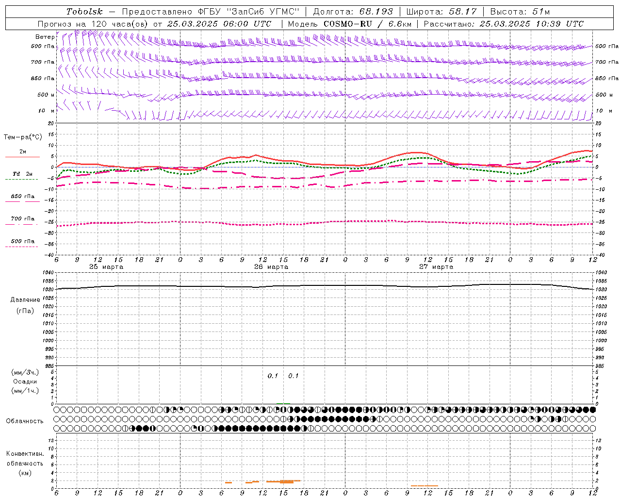621x497 pixels.
Task: Click 'Рассчитано: 25.03.2025 10:39 UTC' timestamp
Action: (504, 24)
